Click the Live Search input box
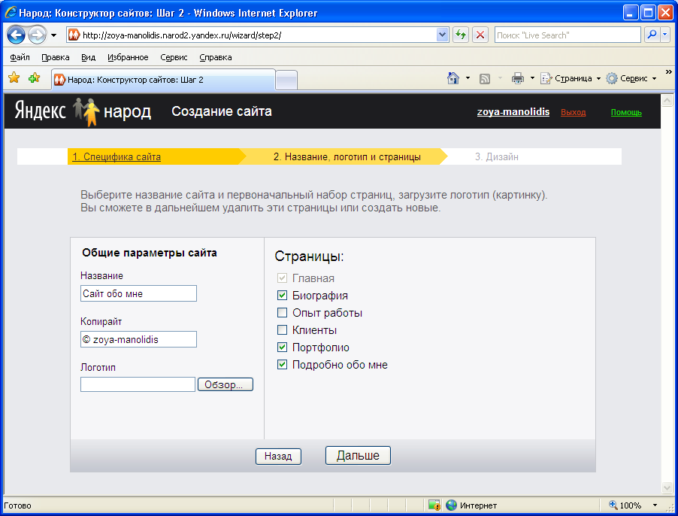This screenshot has width=678, height=516. pyautogui.click(x=568, y=35)
